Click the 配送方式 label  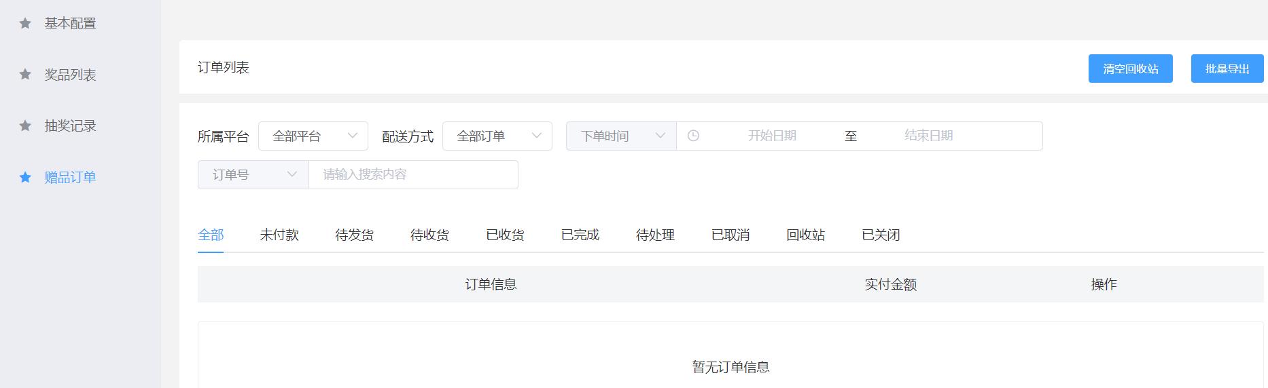[x=408, y=136]
